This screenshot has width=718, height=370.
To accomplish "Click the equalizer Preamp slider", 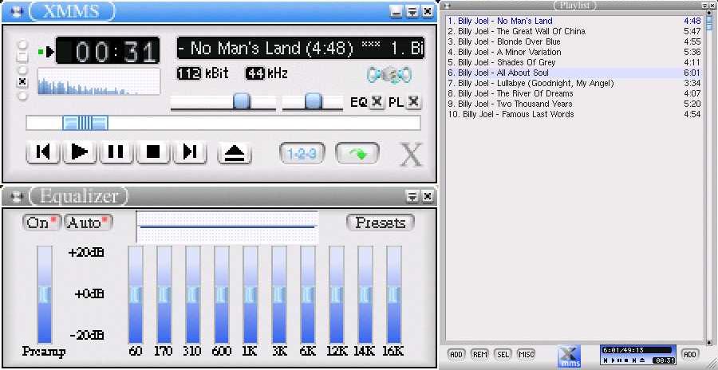I will click(x=45, y=294).
